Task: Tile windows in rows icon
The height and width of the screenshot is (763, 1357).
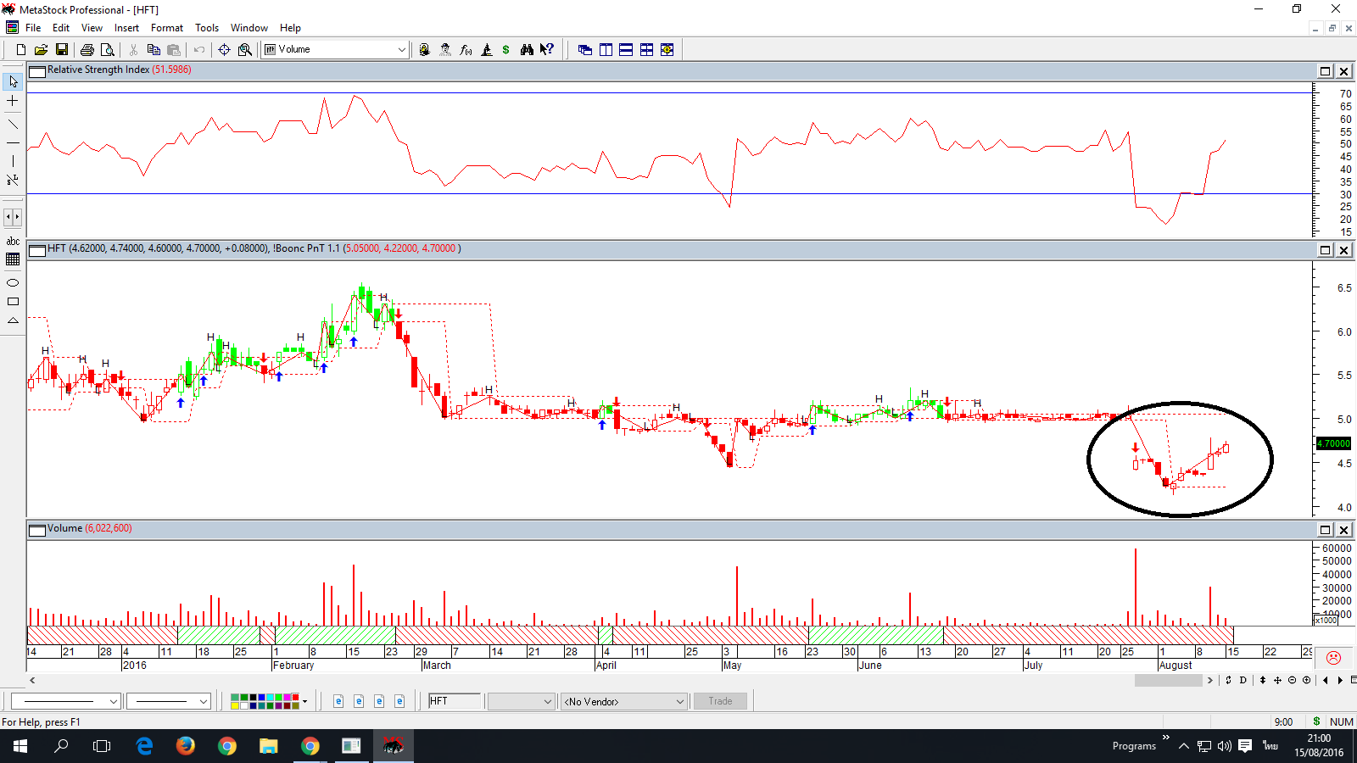Action: pos(626,50)
